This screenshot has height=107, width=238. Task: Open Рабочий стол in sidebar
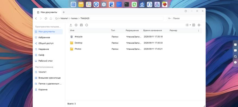tap(49, 61)
